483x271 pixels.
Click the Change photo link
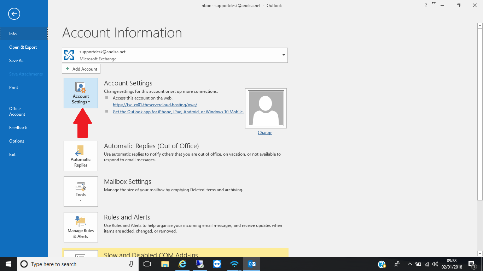coord(265,133)
